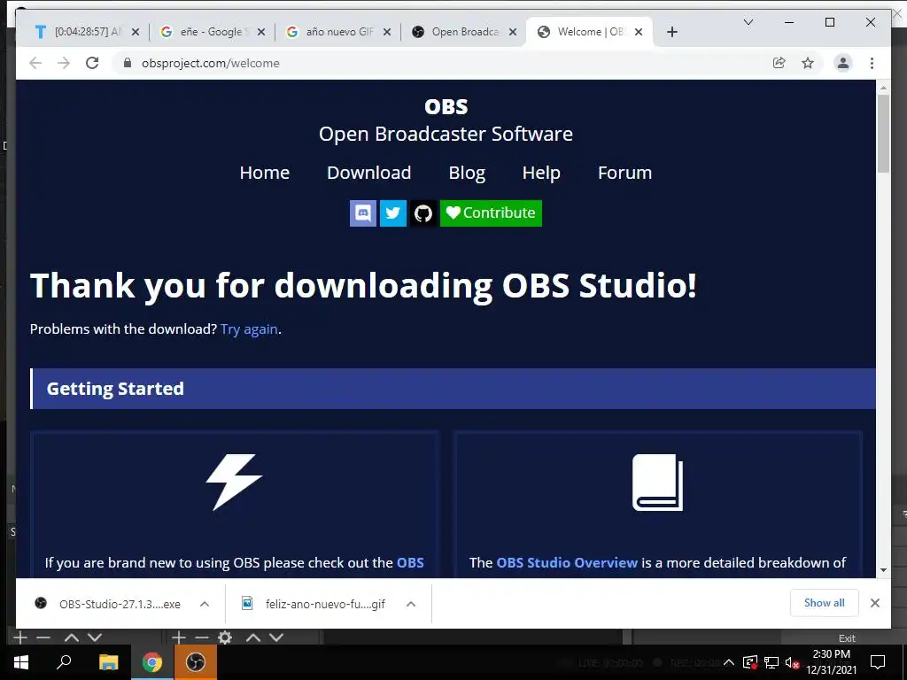Open File Explorer from the taskbar

[108, 662]
